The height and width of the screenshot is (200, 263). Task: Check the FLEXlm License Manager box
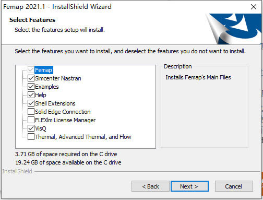[x=31, y=120]
